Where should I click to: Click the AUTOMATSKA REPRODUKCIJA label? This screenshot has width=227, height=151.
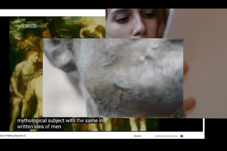(x=166, y=136)
